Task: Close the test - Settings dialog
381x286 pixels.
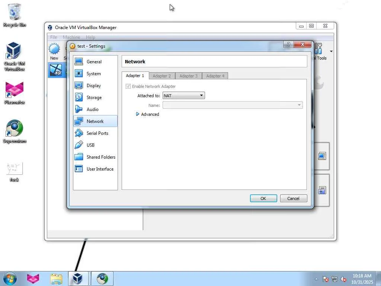Action: [x=302, y=44]
